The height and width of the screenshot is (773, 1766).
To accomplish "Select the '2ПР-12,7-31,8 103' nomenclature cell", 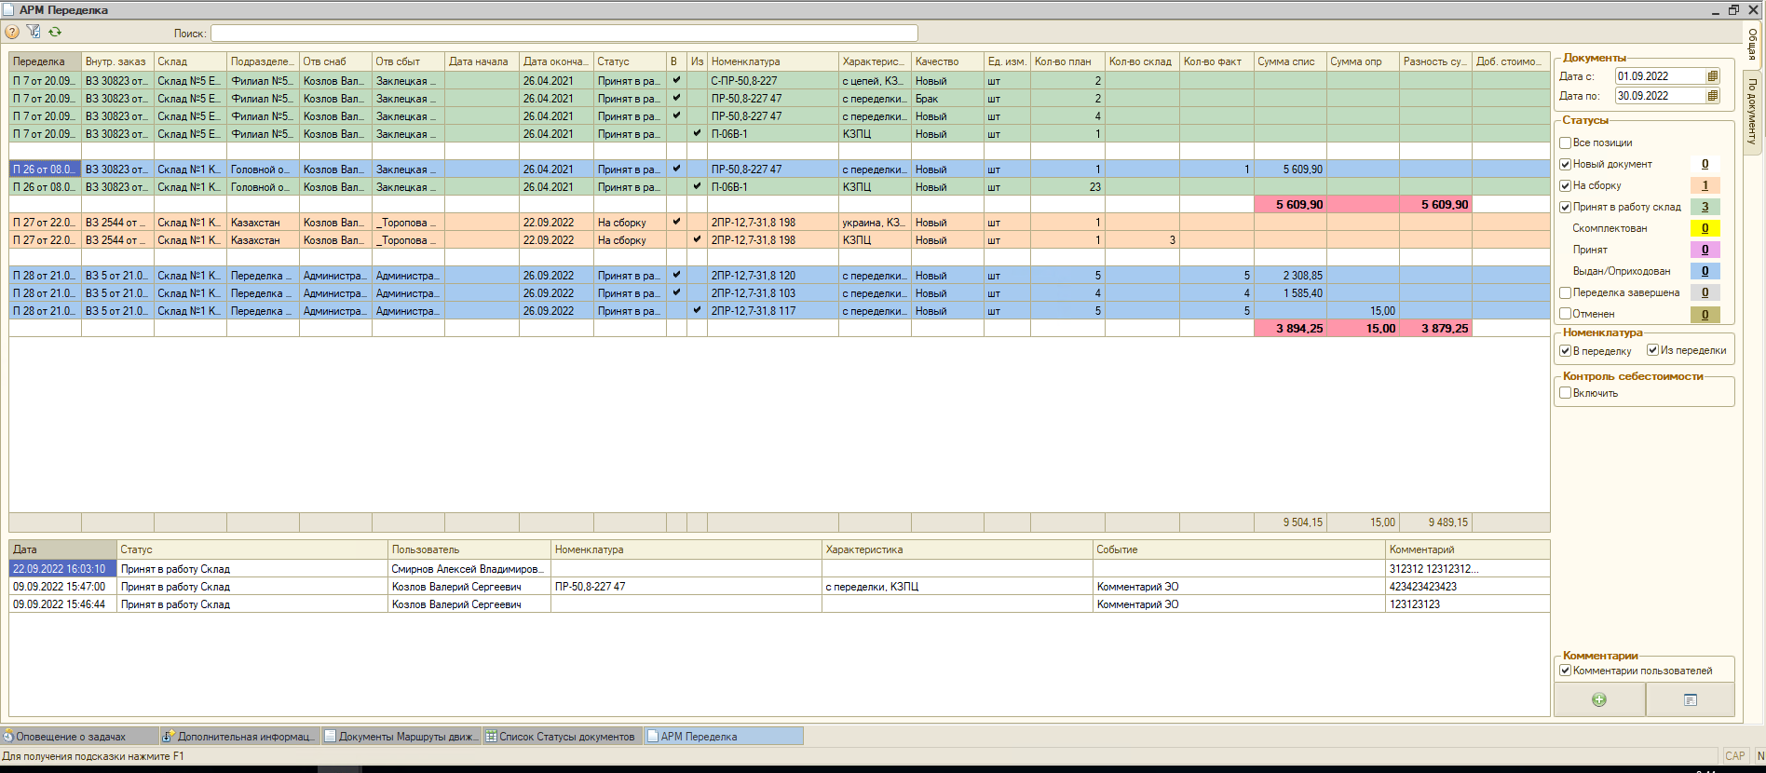I will [x=772, y=293].
